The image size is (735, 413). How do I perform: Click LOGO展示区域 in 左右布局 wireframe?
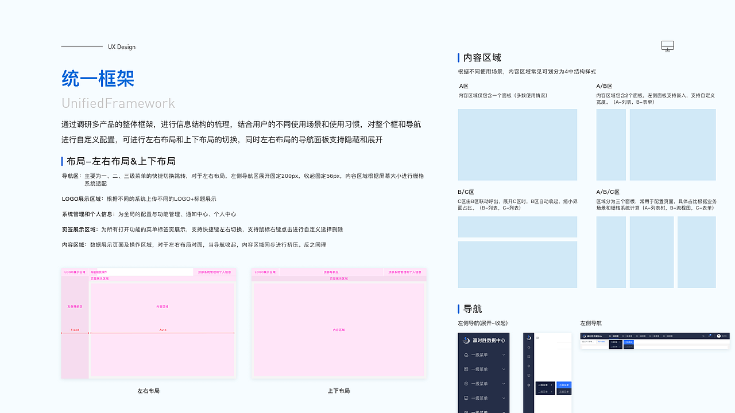coord(75,272)
